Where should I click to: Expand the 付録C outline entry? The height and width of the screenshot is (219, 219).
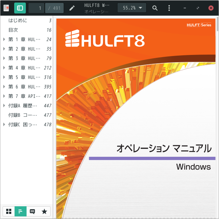[4, 124]
